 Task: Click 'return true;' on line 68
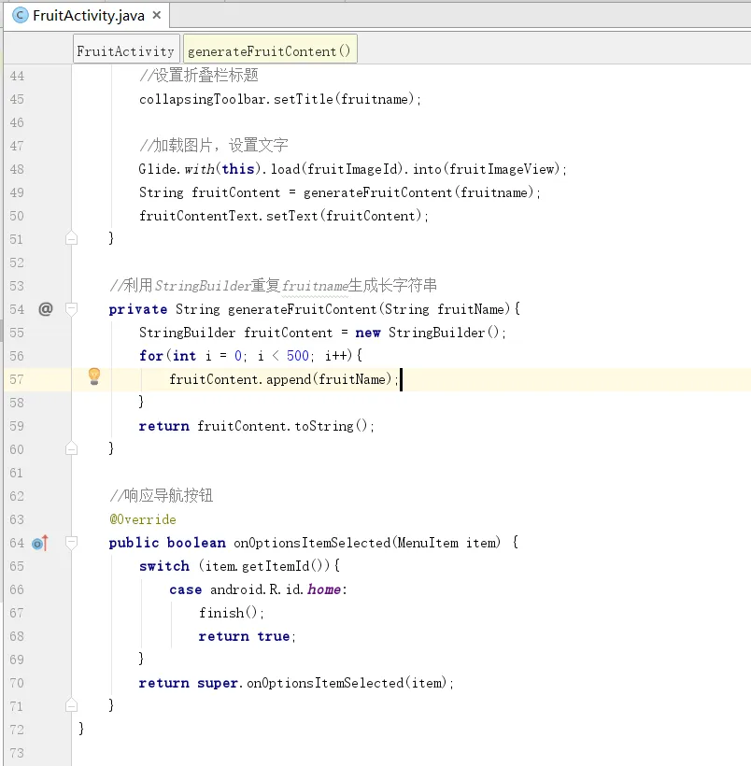pyautogui.click(x=248, y=636)
